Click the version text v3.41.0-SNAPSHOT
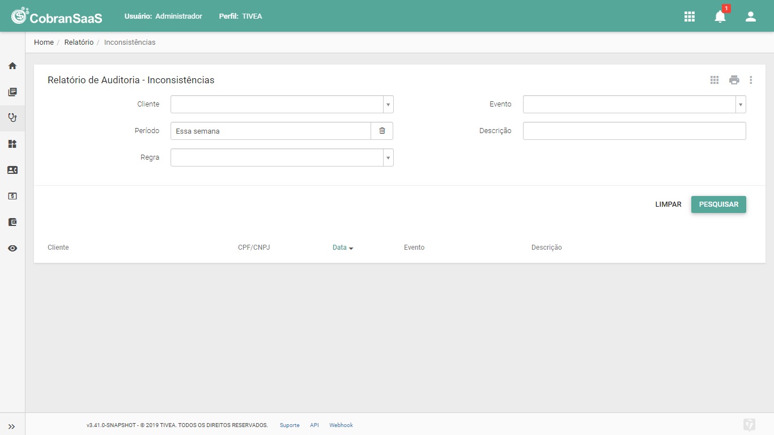The height and width of the screenshot is (435, 774). point(112,425)
